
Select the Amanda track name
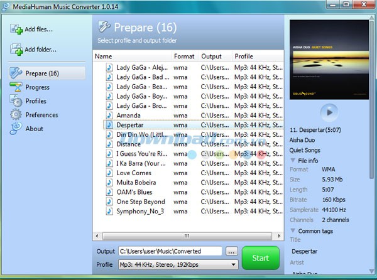pos(128,116)
